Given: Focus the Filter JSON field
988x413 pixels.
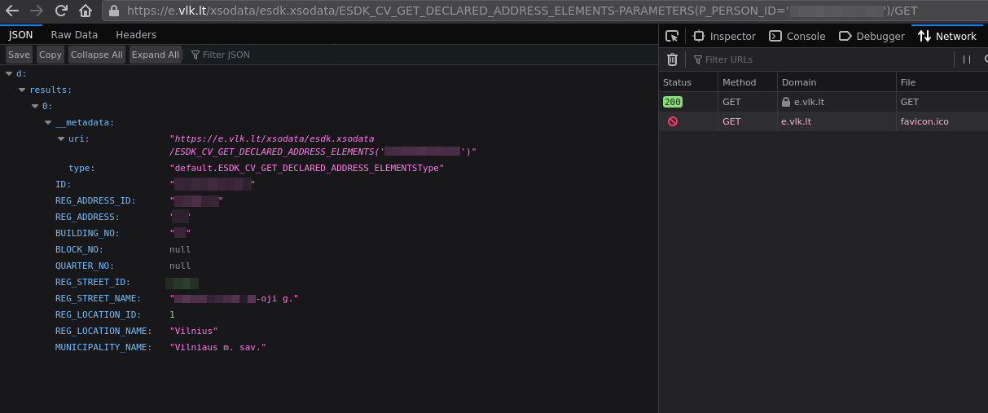Looking at the screenshot, I should pos(226,55).
